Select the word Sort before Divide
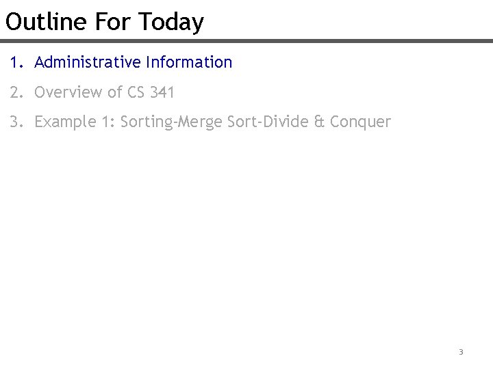The height and width of the screenshot is (369, 493). [x=242, y=122]
